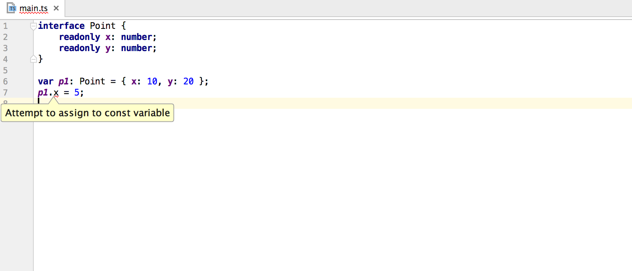Click the TypeScript file icon on the main.ts tab
Screen dimensions: 632x271
[11, 8]
